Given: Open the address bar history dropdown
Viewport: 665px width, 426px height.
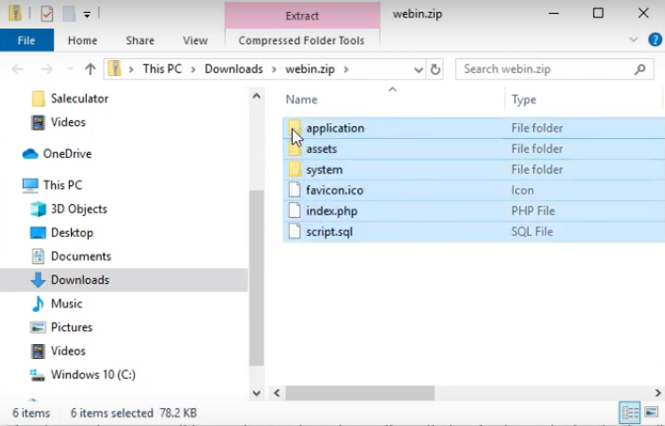Looking at the screenshot, I should tap(418, 69).
